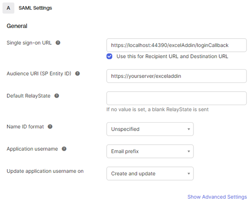Focus the Audience URI text field
The image size is (251, 209).
[176, 76]
